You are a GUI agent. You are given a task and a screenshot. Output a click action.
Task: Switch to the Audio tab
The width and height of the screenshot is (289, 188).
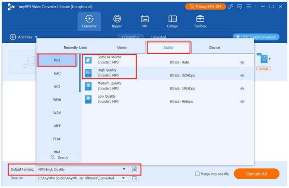pos(168,48)
